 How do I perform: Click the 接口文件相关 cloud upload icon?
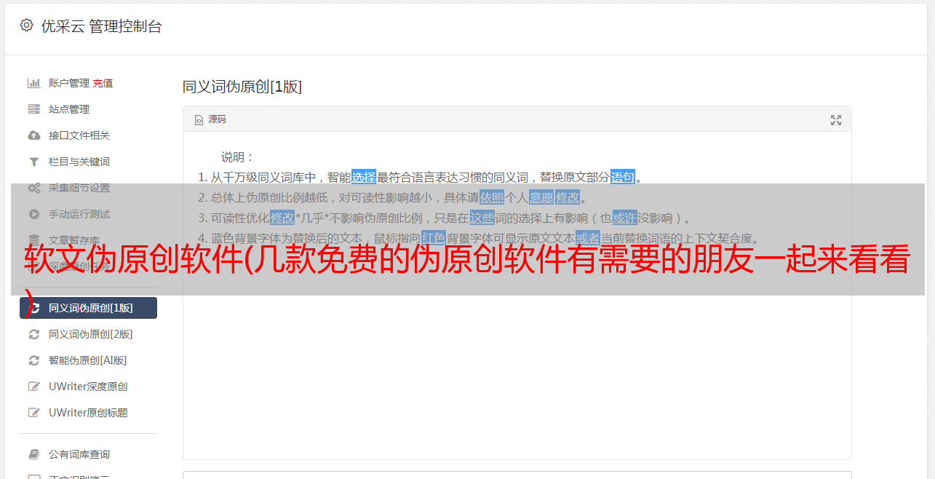(x=33, y=135)
